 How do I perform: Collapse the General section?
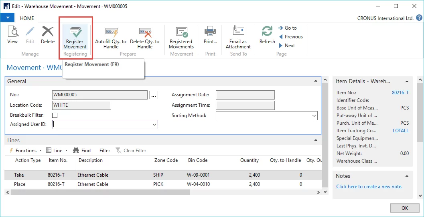click(x=316, y=81)
